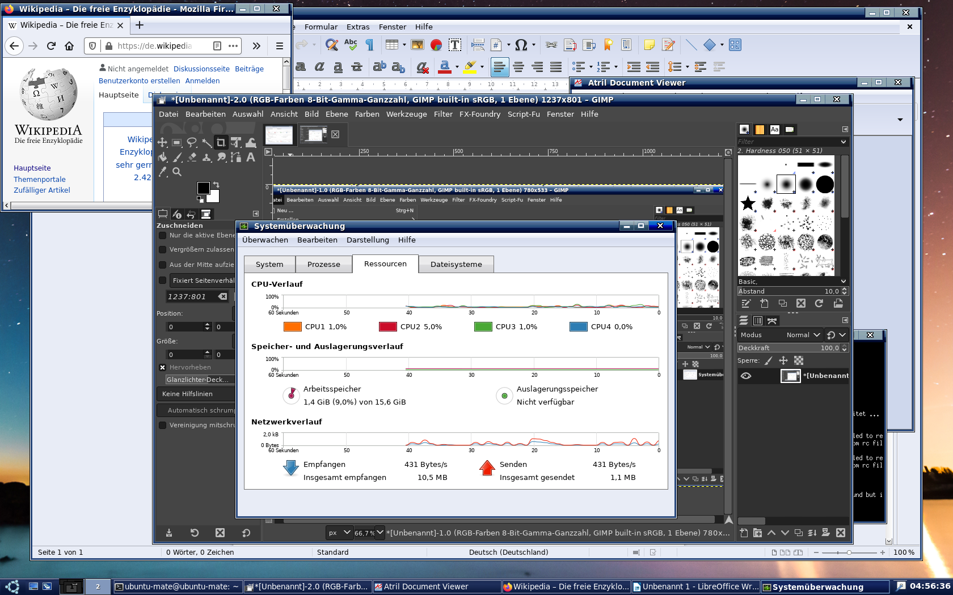
Task: Swap GIMP foreground and background colors
Action: [x=216, y=185]
